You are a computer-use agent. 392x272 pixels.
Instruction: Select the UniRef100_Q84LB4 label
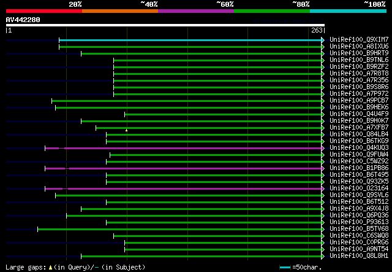pos(359,134)
